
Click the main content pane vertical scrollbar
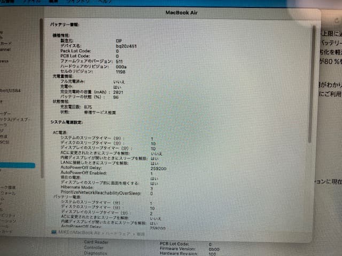click(312, 84)
